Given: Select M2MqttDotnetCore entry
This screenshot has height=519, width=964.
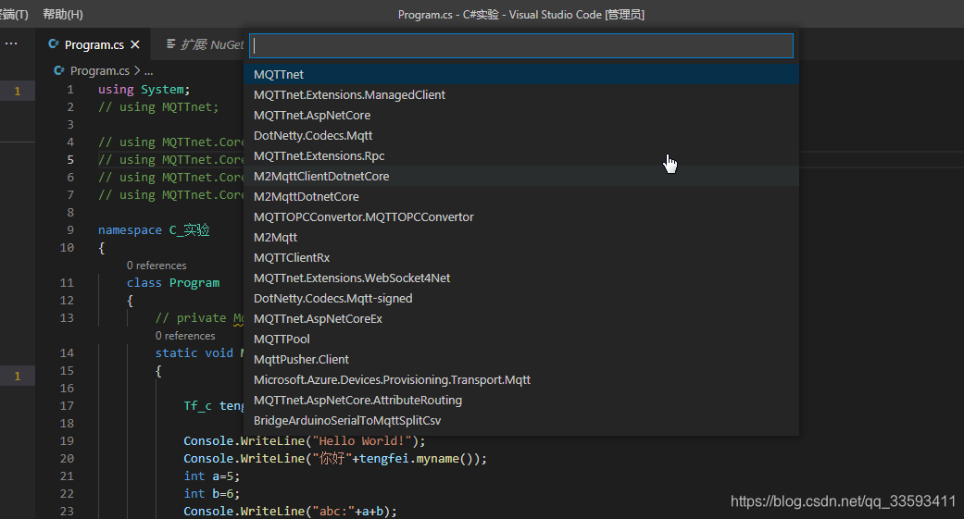Looking at the screenshot, I should (521, 196).
